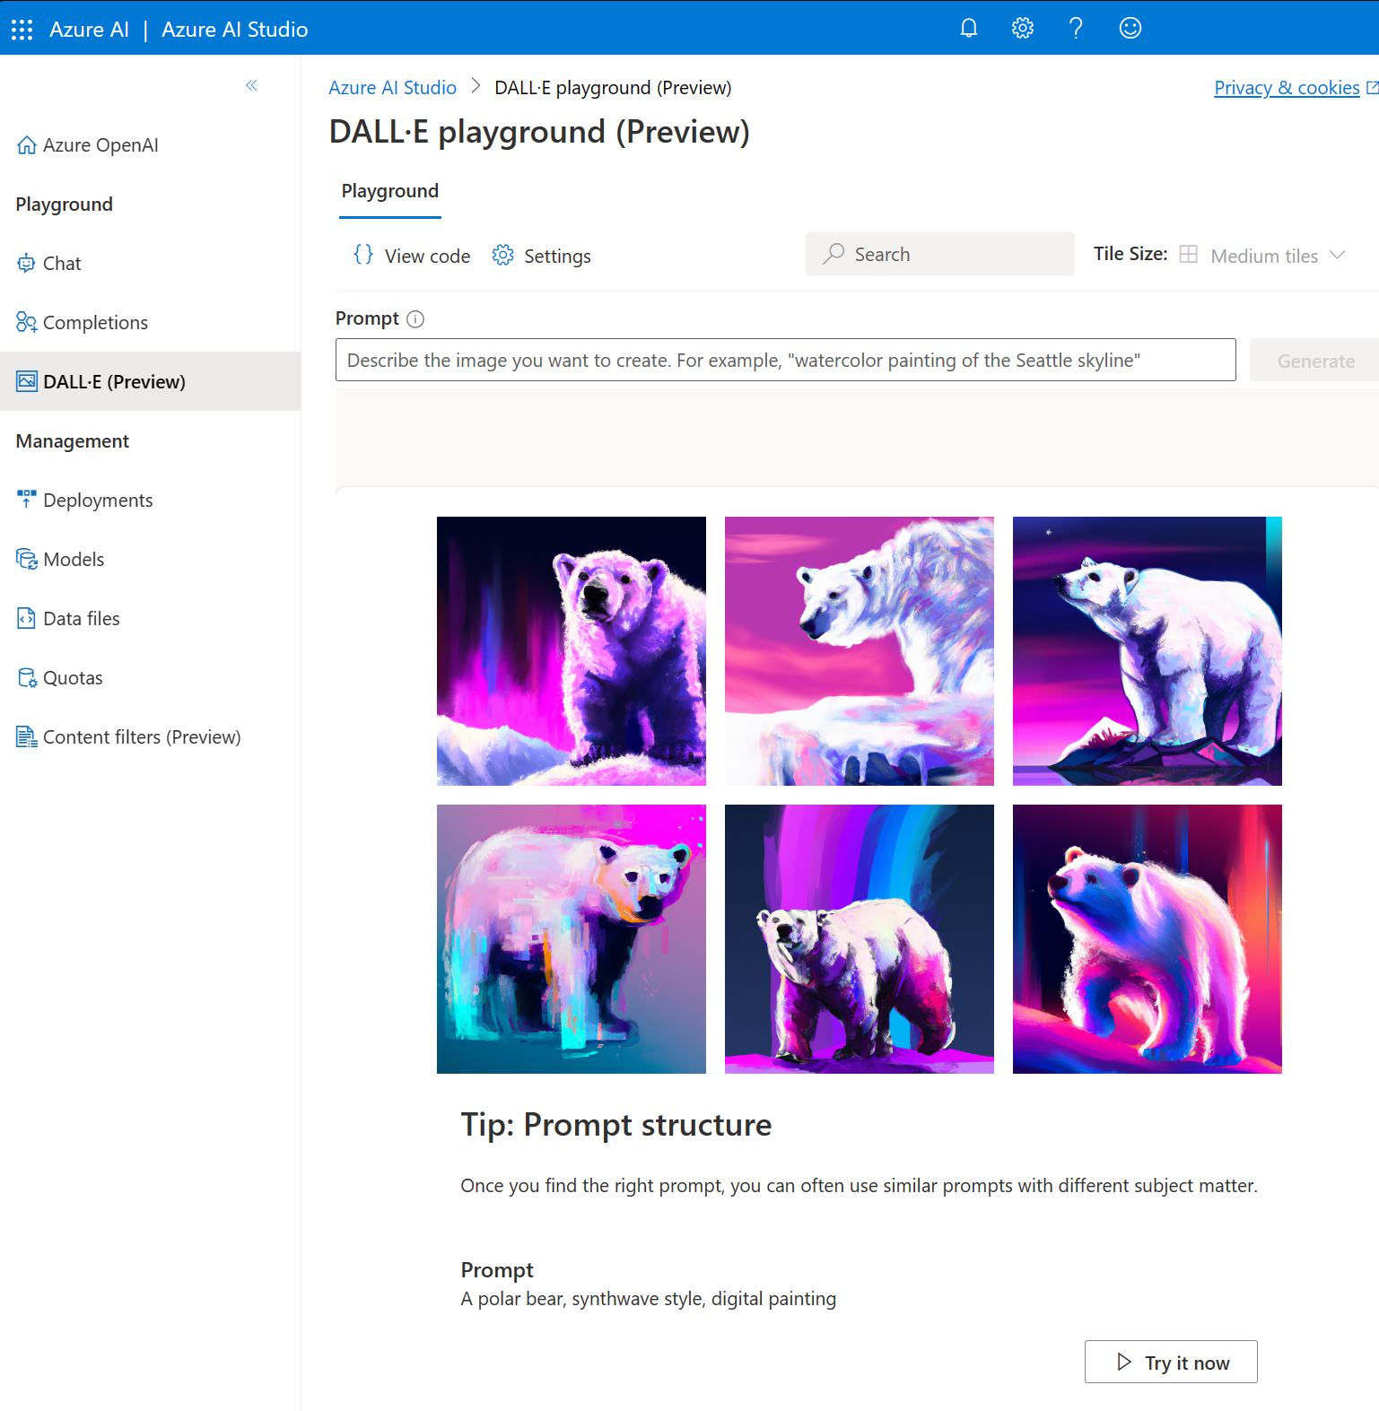Click the search magnifier icon
1379x1411 pixels.
[834, 254]
